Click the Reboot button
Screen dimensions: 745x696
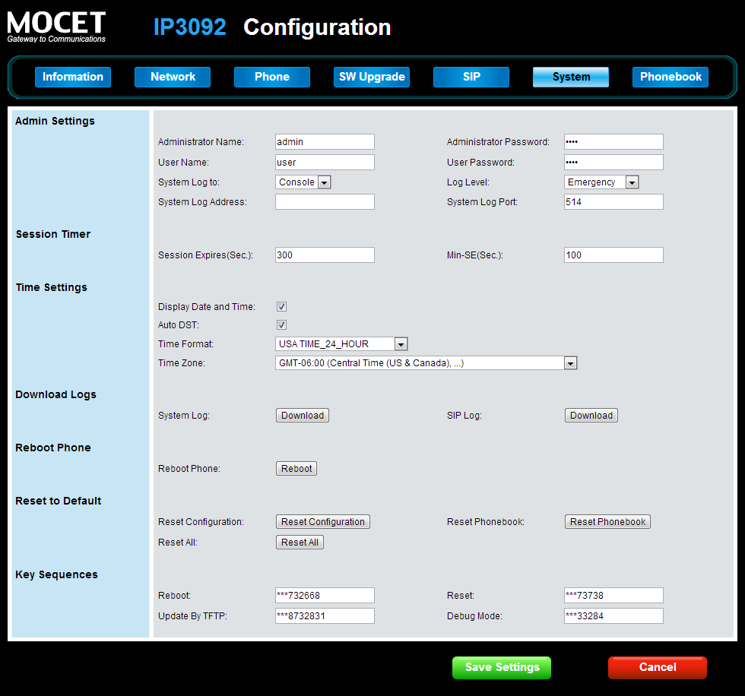(x=296, y=469)
